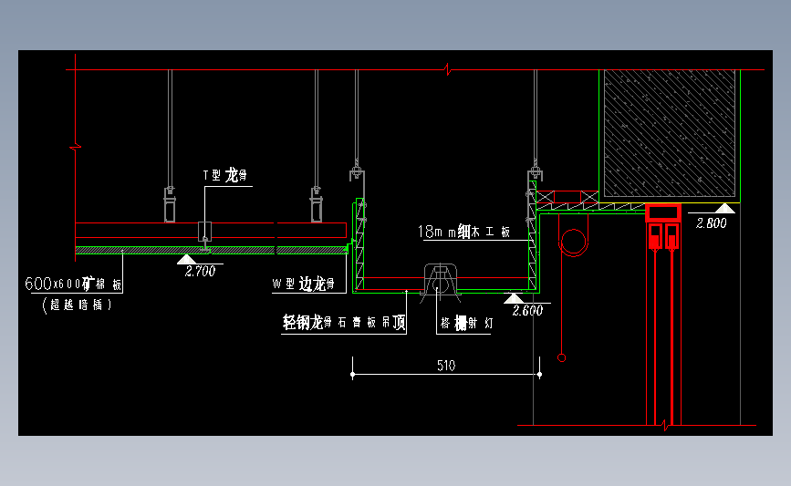
Task: Click the 'W型边龙骨' label text
Action: (x=303, y=284)
